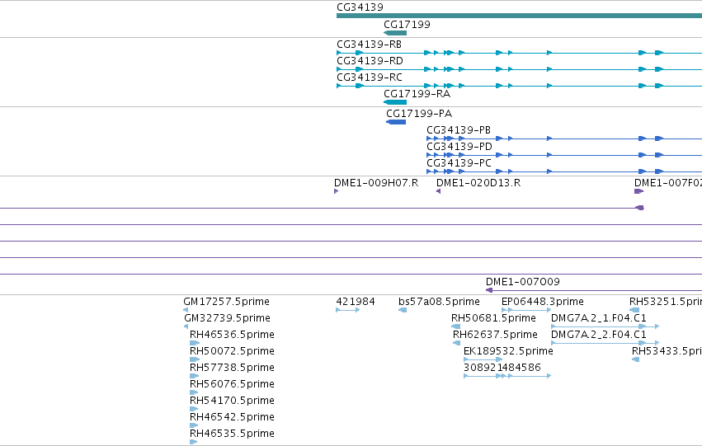The image size is (702, 446).
Task: Click the RH53251.5prime arrow glyph
Action: pos(634,310)
